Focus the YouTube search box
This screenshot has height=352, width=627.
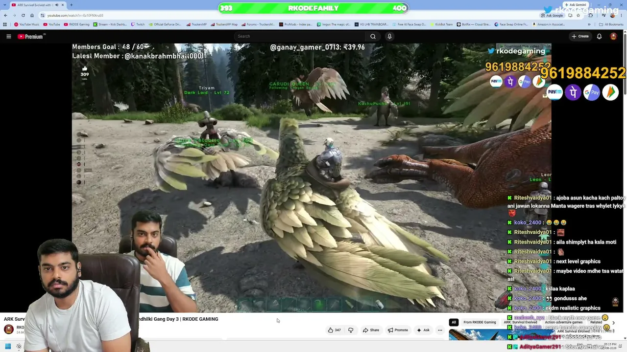(299, 36)
